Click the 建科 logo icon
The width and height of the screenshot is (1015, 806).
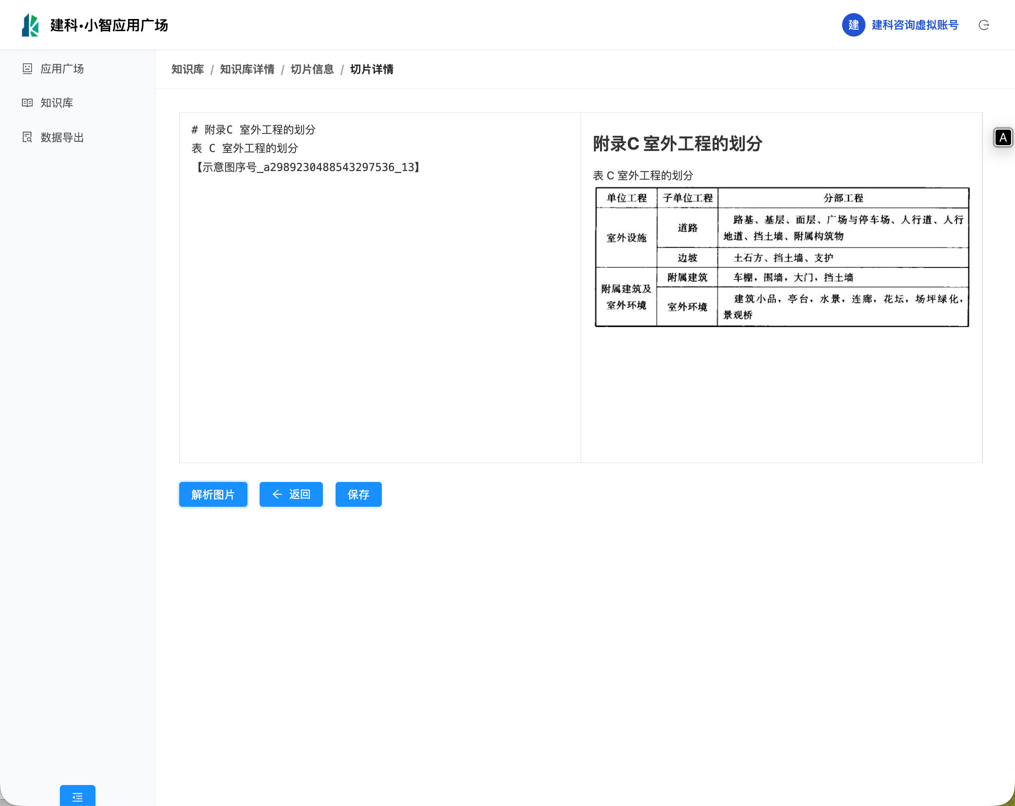(x=30, y=25)
